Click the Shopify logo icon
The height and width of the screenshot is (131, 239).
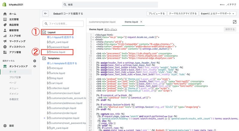[4, 4]
